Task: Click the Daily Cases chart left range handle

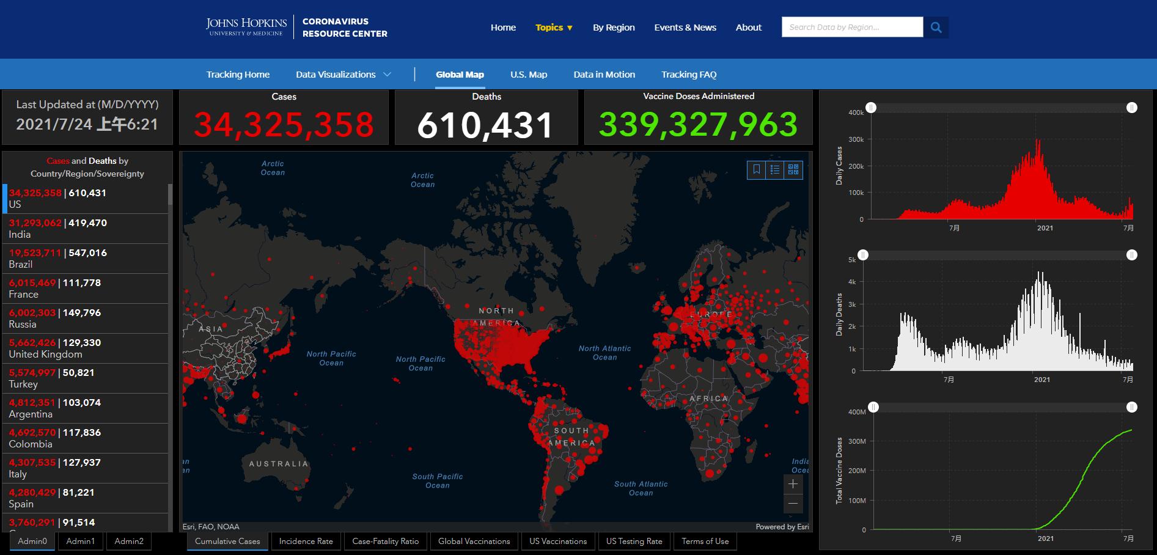Action: pos(871,108)
